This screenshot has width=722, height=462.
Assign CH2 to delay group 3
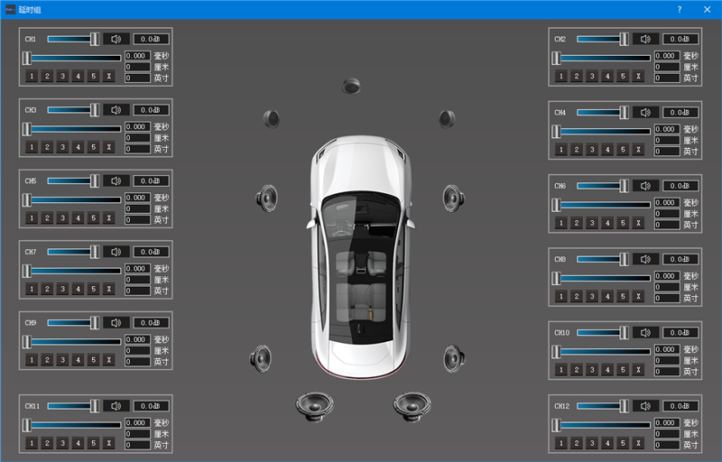[592, 76]
